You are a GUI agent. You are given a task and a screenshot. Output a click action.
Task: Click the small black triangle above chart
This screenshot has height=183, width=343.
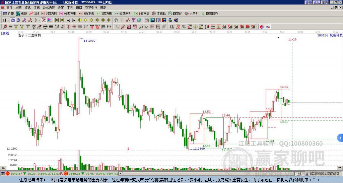[278, 38]
